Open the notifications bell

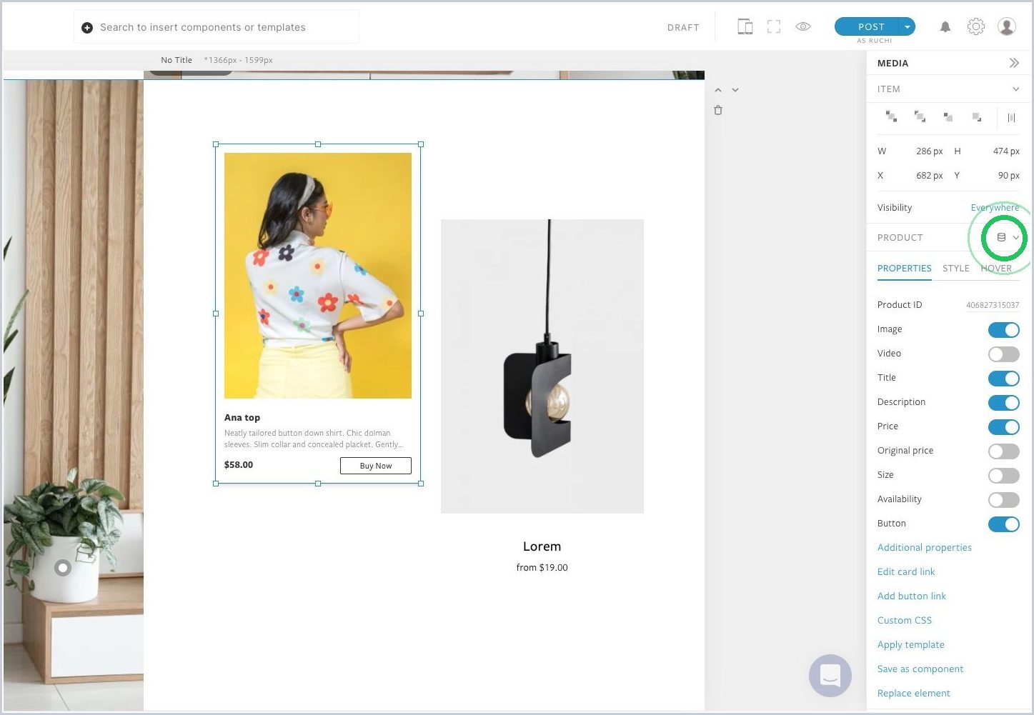[x=945, y=27]
